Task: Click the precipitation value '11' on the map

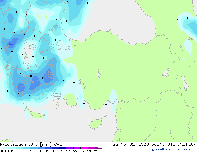Action: (x=53, y=79)
